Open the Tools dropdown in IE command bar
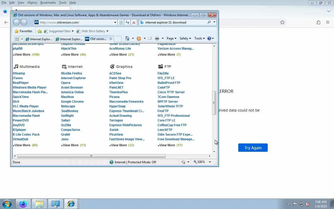Image resolution: width=334 pixels, height=209 pixels. point(200,38)
